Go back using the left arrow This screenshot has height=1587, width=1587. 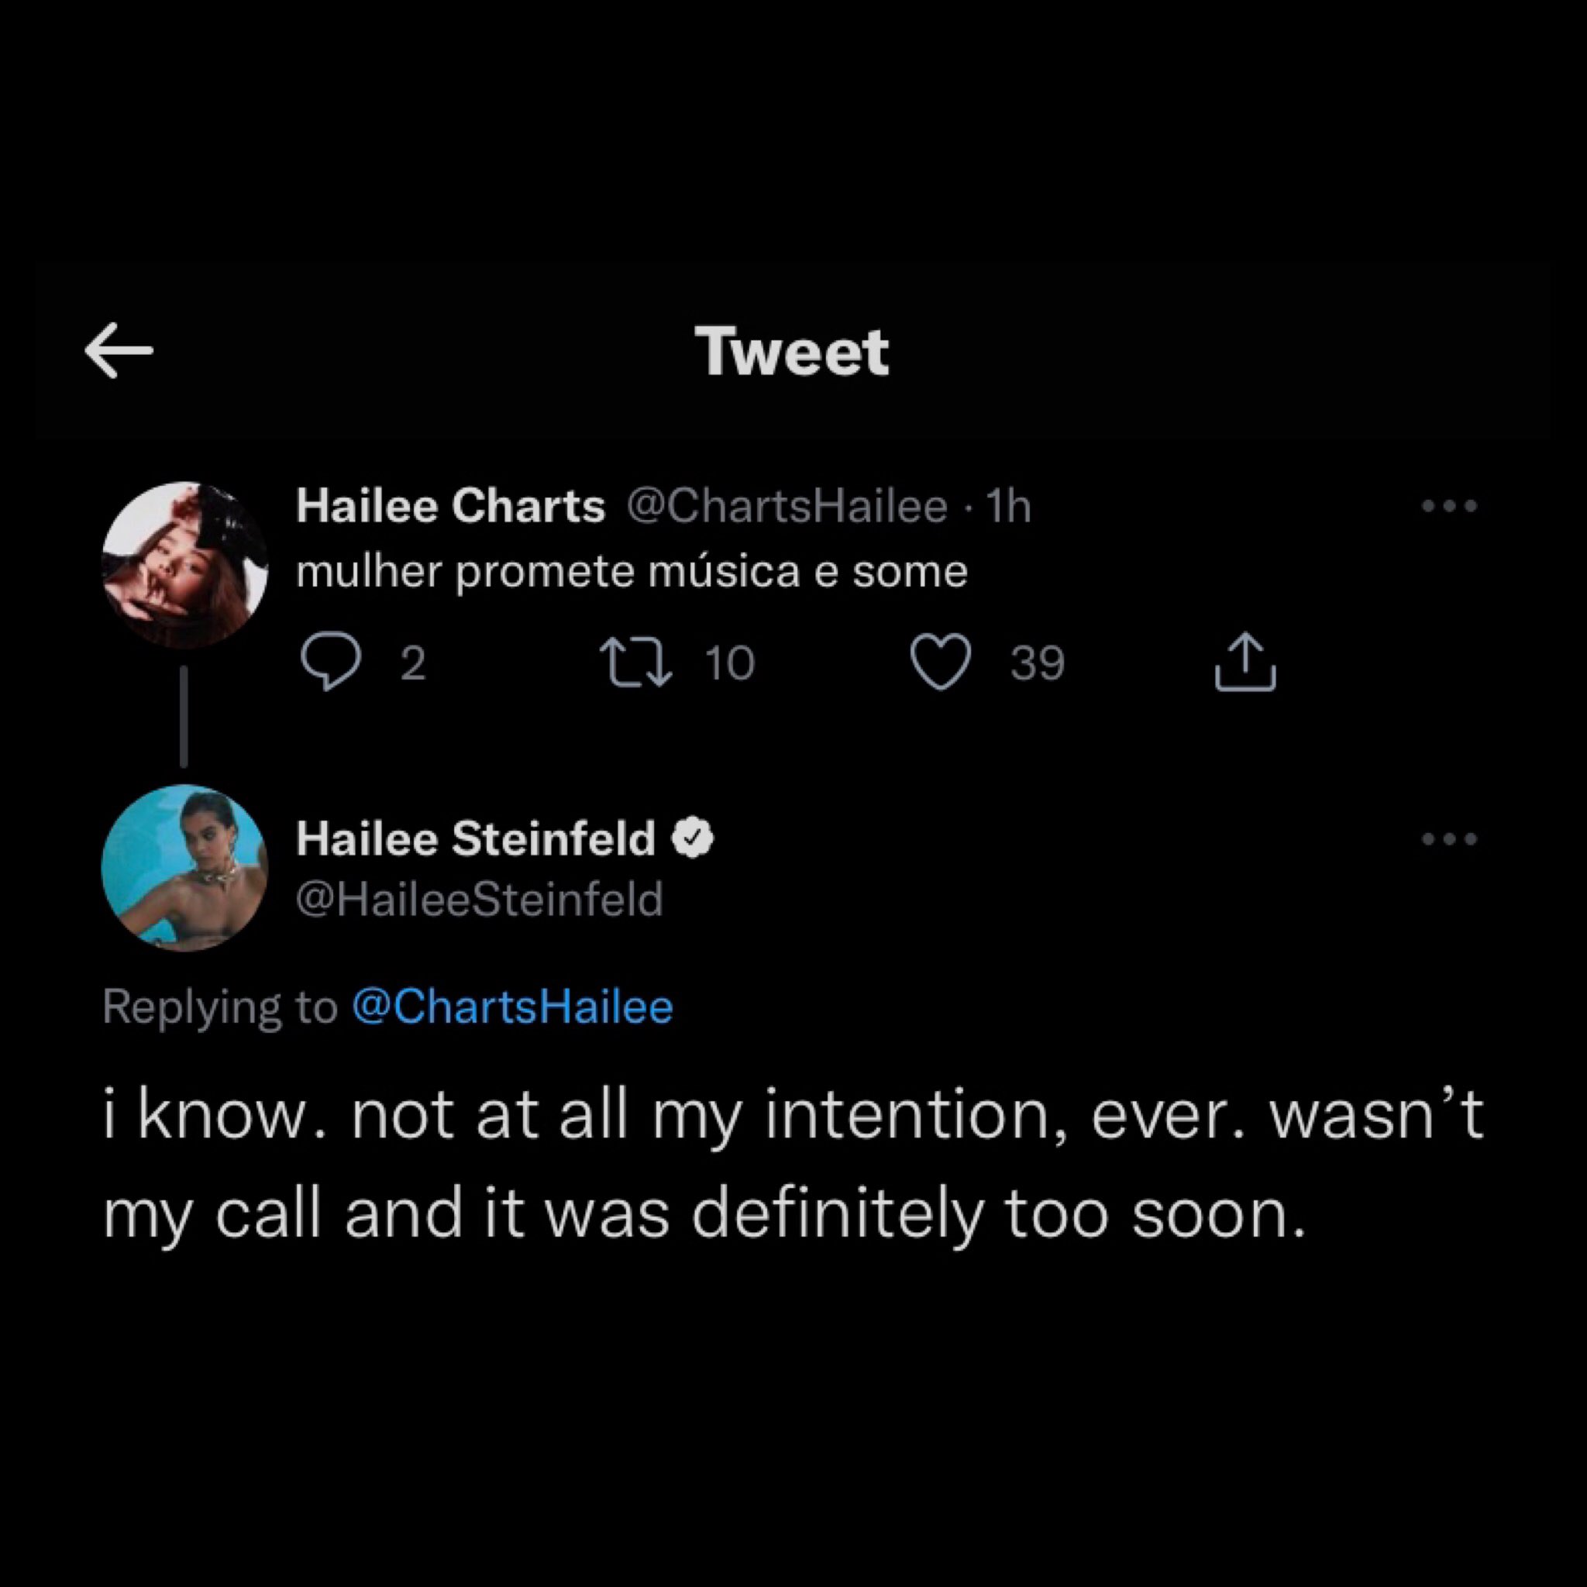119,351
